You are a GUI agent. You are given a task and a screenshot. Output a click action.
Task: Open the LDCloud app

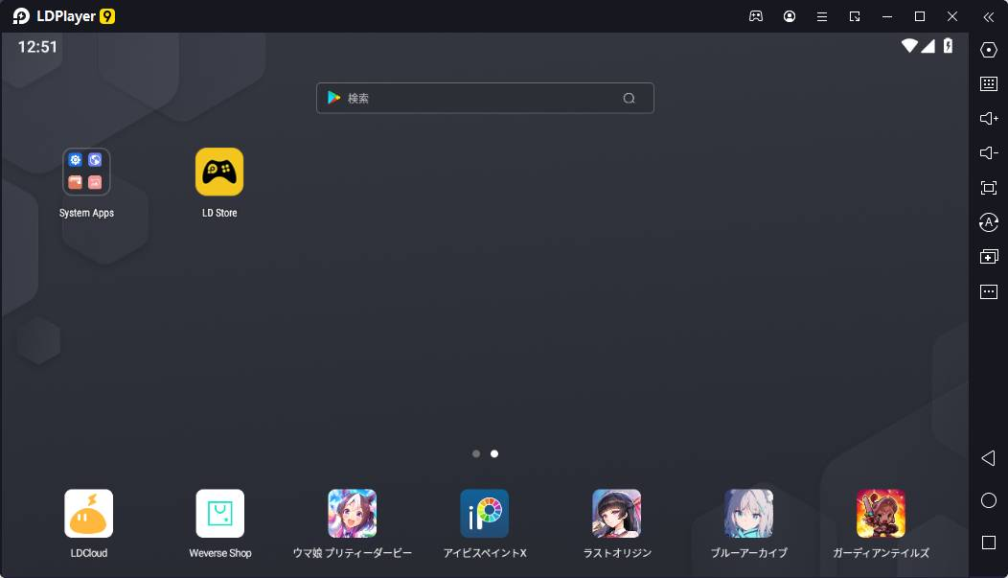87,513
